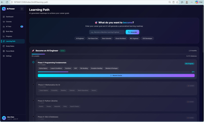Viewport: 204px width, 122px height.
Task: Click the Learning Path route icon
Action: click(4, 41)
